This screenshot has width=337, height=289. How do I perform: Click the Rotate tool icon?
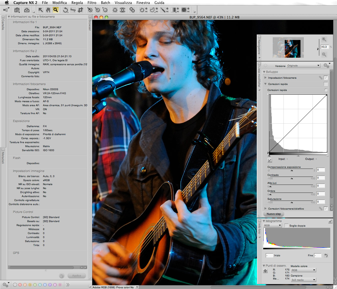point(65,10)
